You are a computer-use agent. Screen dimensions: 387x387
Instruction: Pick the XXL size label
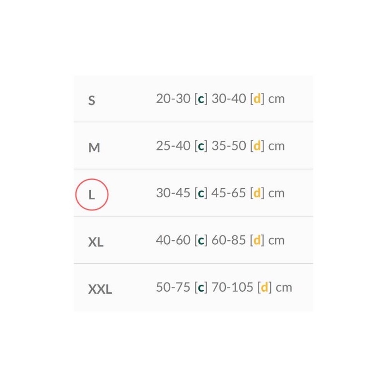(x=100, y=289)
